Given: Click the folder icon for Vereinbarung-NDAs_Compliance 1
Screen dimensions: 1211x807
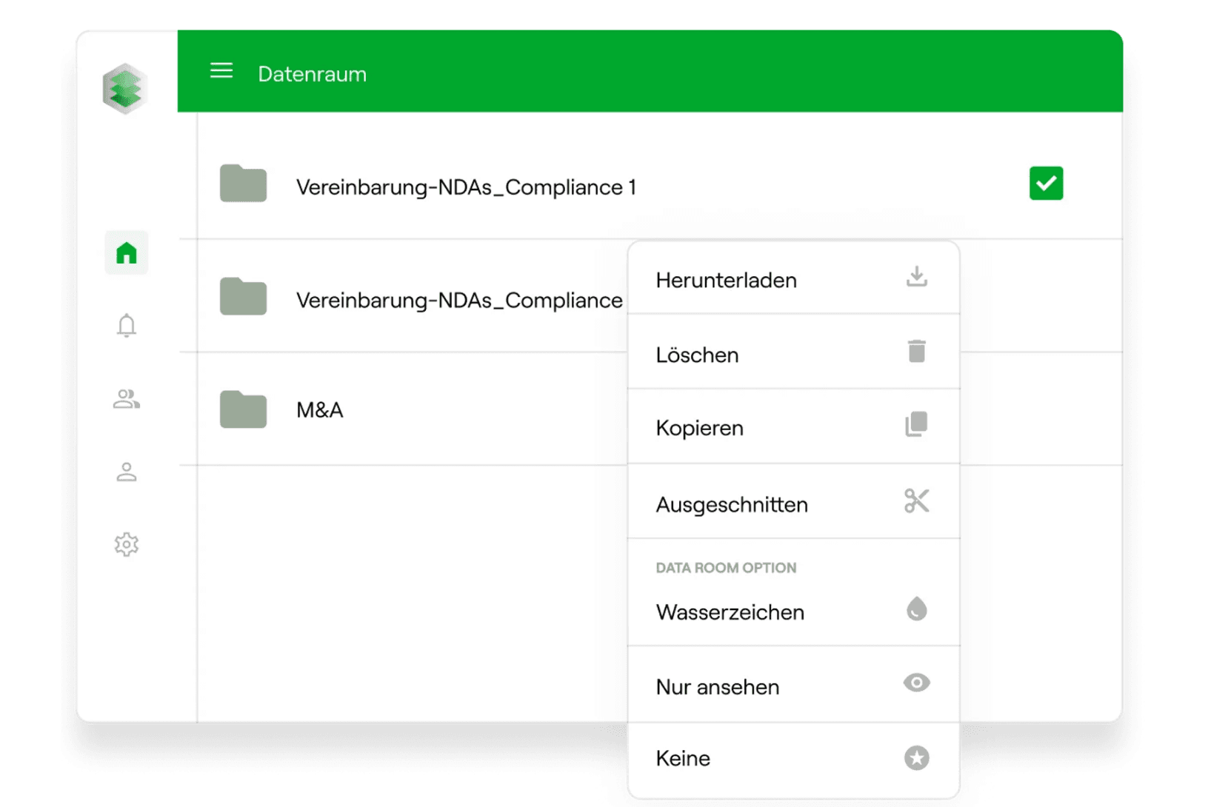Looking at the screenshot, I should tap(243, 183).
